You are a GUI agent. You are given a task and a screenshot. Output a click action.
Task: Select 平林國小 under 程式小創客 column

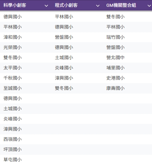(64, 17)
